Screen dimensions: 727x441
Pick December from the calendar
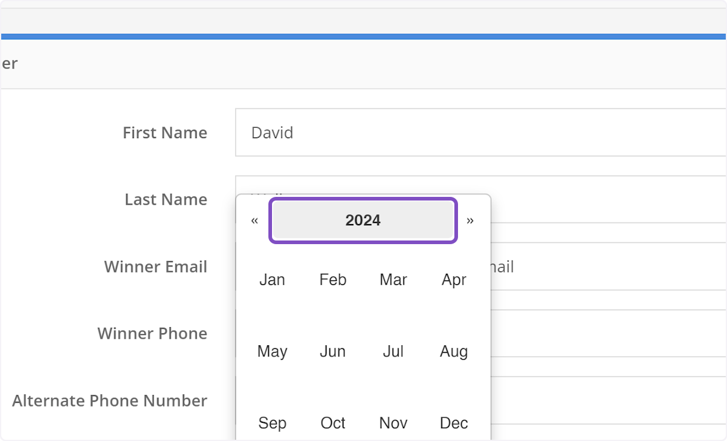[453, 423]
